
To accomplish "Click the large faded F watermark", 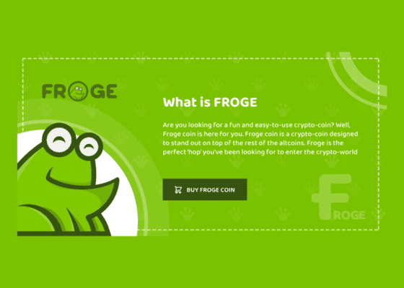I will [x=331, y=197].
